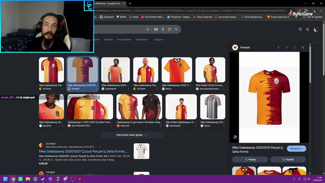The image size is (325, 183).
Task: Open Chrome's three-dot menu
Action: click(x=322, y=11)
